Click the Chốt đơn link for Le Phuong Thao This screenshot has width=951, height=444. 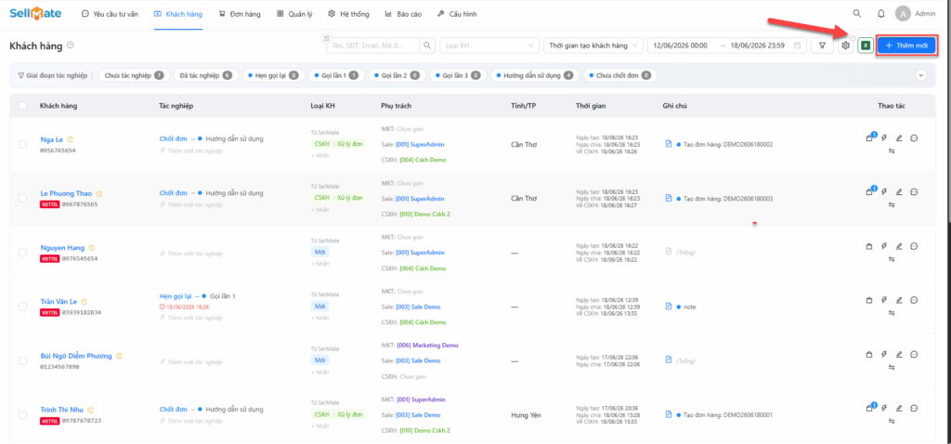pos(173,193)
